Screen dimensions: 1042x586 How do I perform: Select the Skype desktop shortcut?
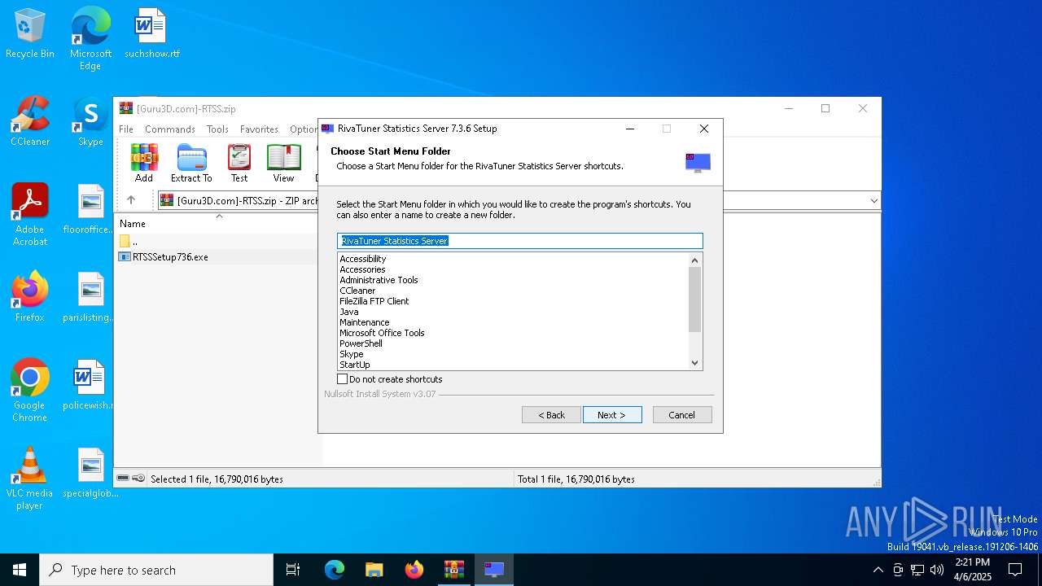coord(90,121)
